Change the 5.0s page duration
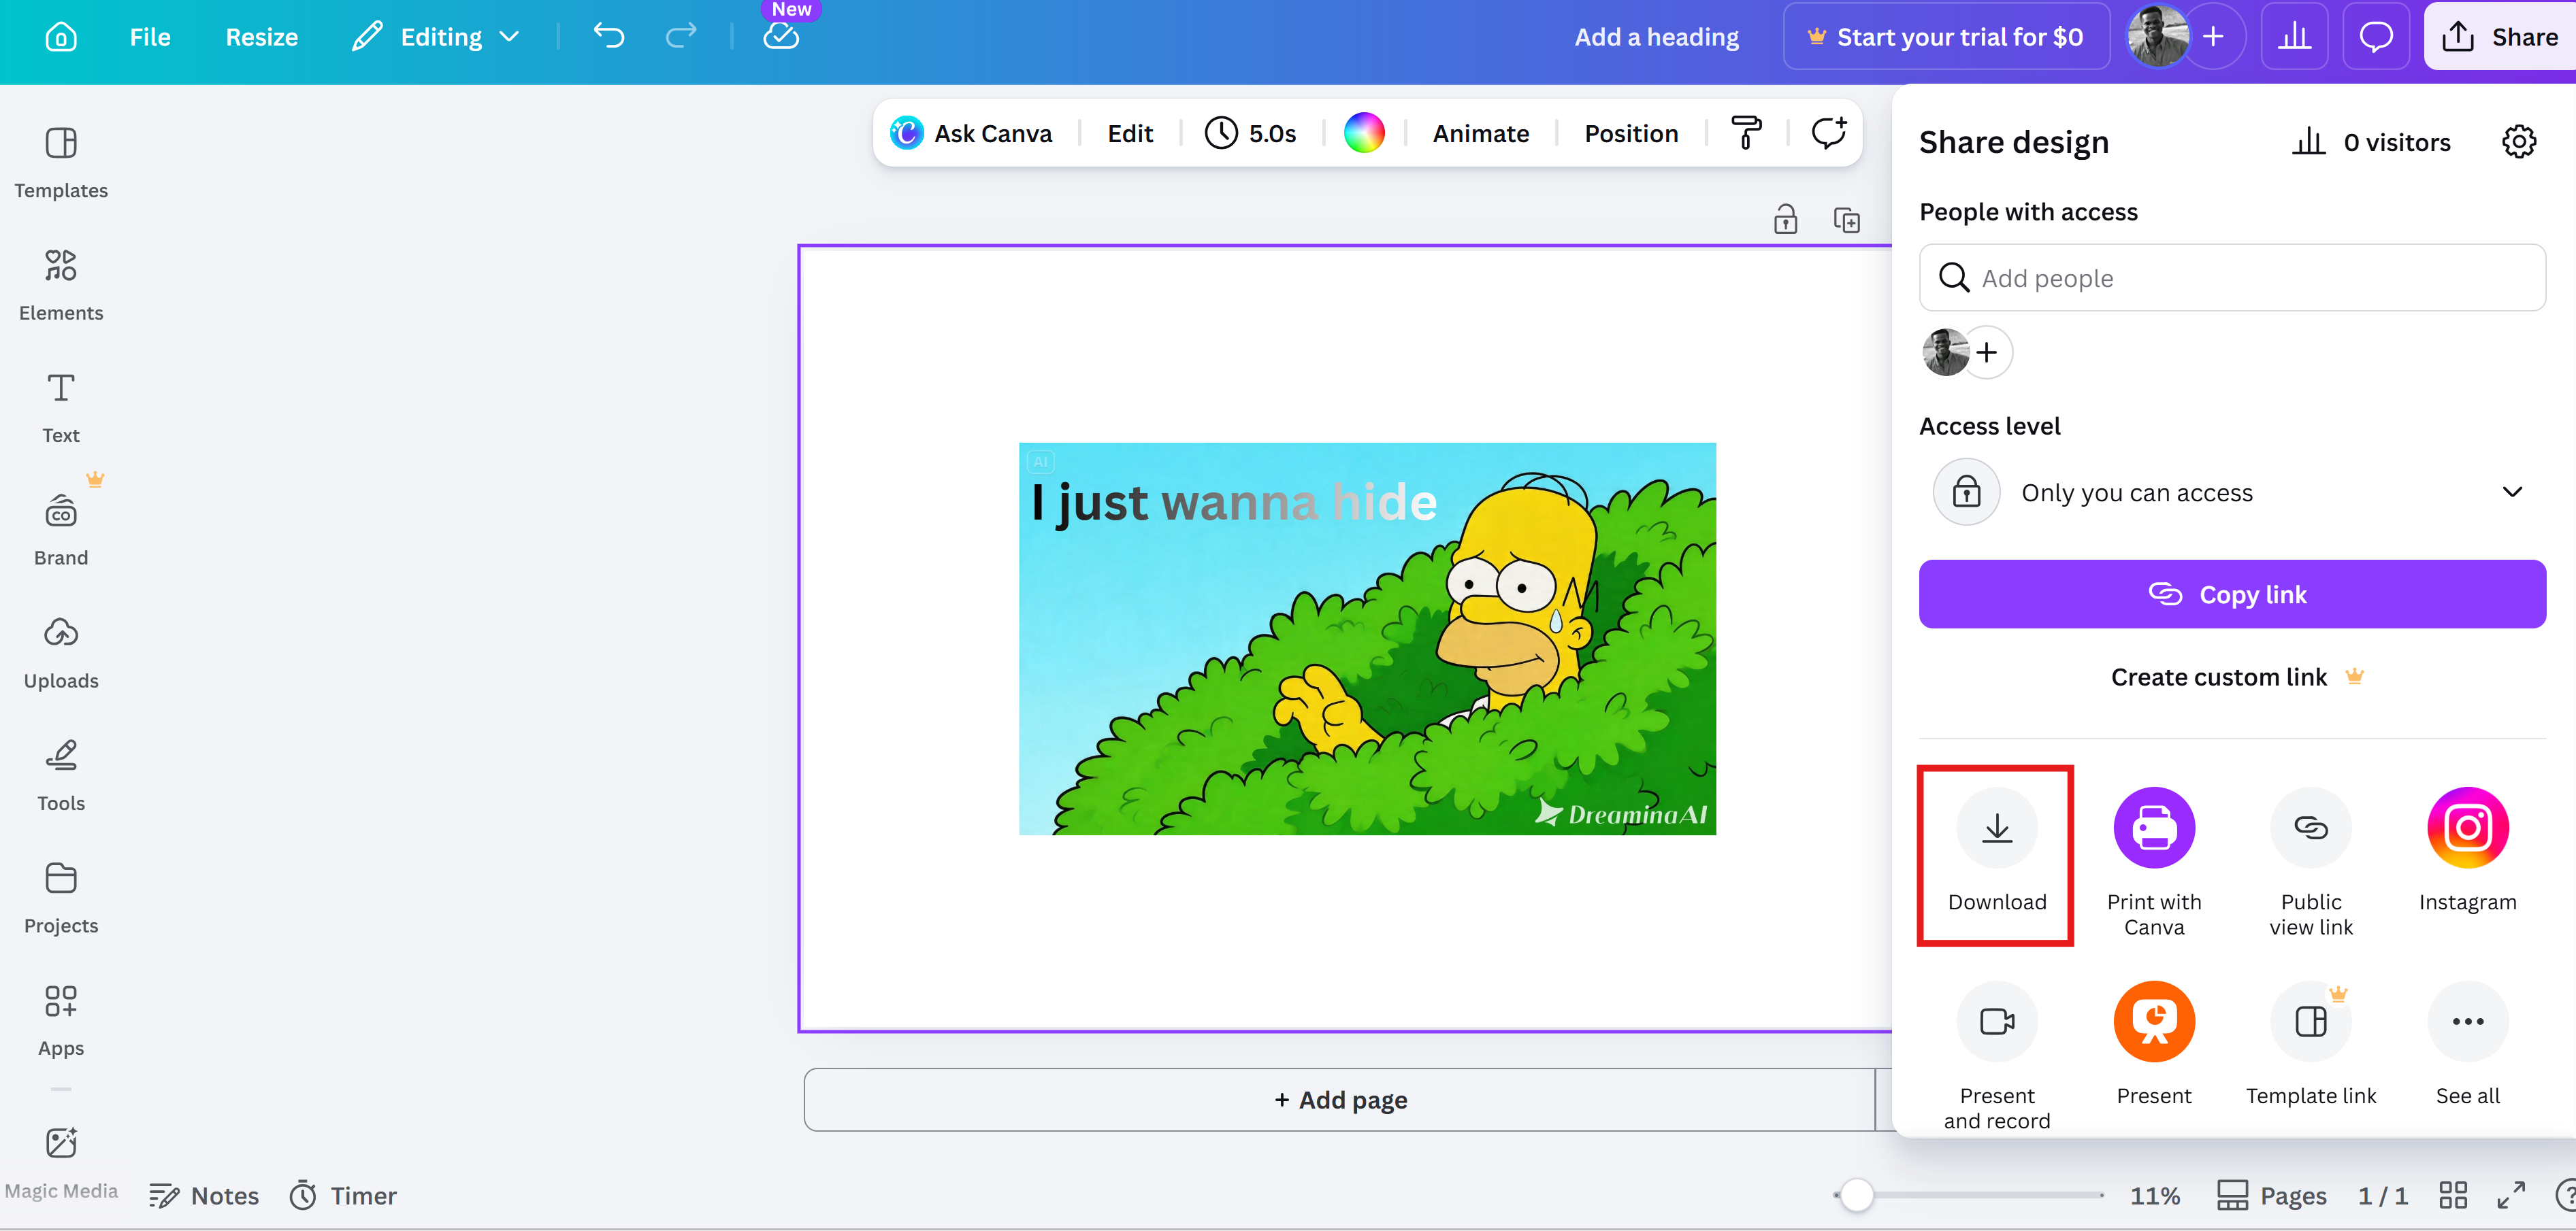The image size is (2576, 1231). [1250, 133]
